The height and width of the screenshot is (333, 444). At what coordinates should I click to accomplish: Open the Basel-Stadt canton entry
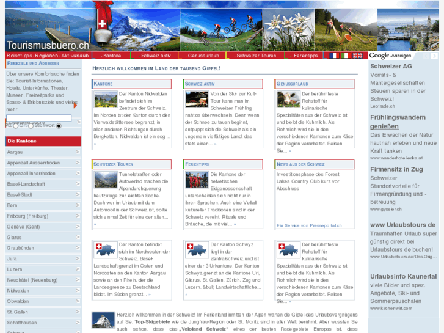click(x=43, y=195)
